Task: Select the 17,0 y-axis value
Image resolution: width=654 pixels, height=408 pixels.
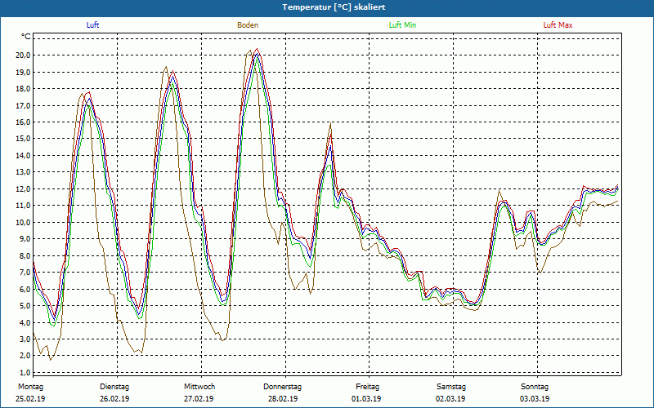Action: point(24,105)
